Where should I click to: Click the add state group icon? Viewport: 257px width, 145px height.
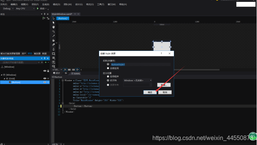(x=44, y=18)
